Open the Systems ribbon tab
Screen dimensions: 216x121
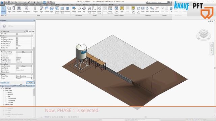pyautogui.click(x=26, y=5)
